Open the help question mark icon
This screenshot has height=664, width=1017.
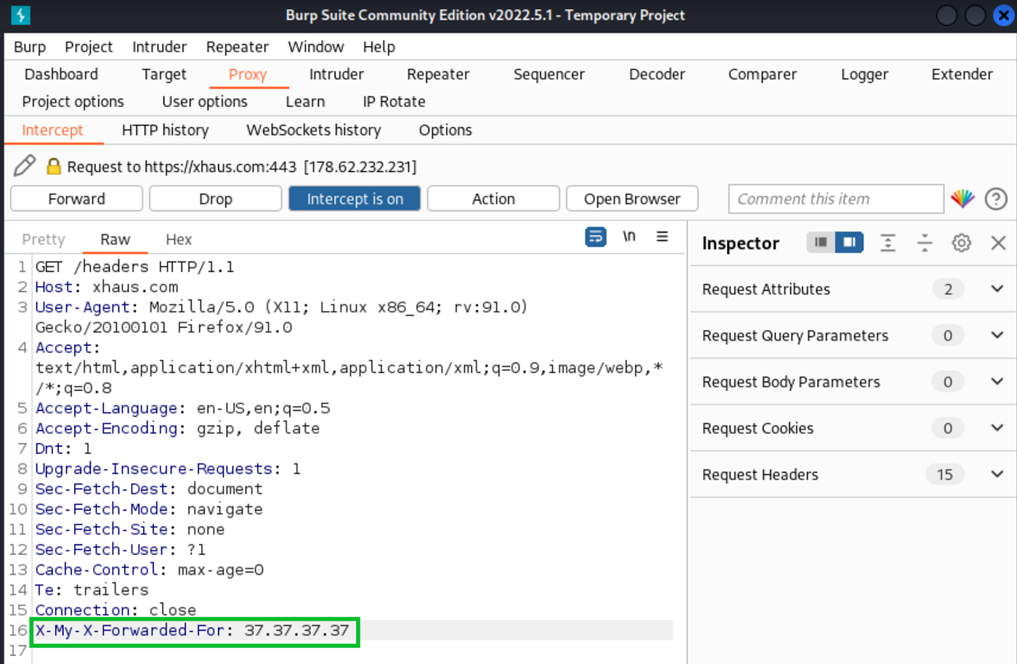click(x=996, y=198)
